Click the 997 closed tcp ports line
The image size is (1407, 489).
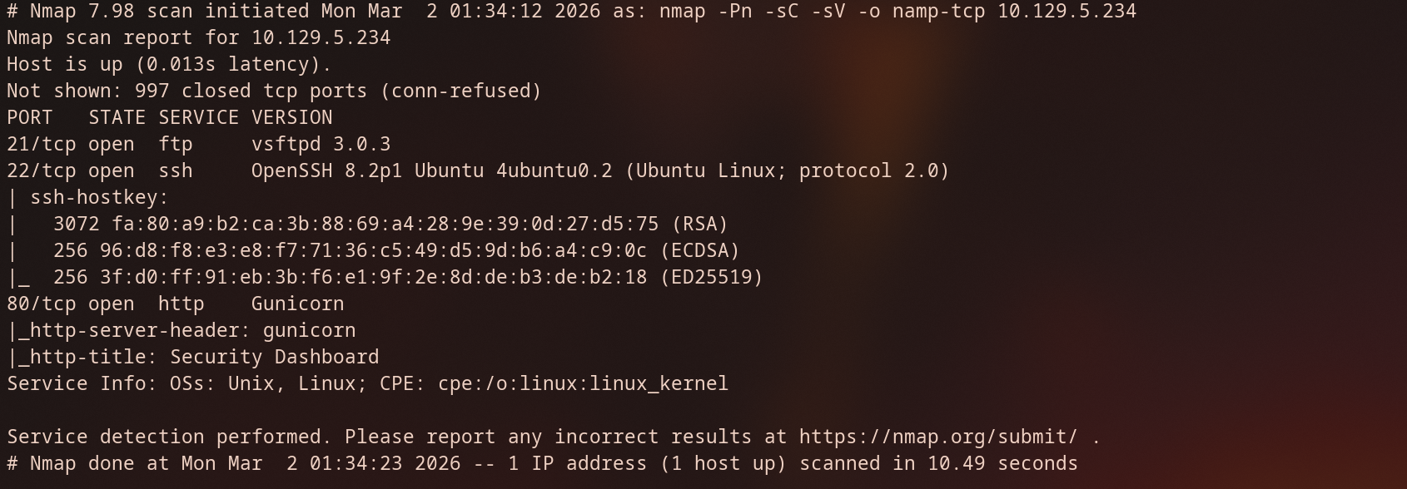click(274, 91)
